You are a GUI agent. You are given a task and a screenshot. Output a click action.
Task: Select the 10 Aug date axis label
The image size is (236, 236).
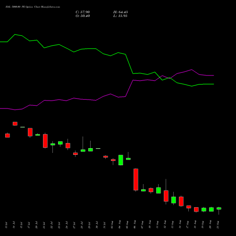tap(150, 225)
